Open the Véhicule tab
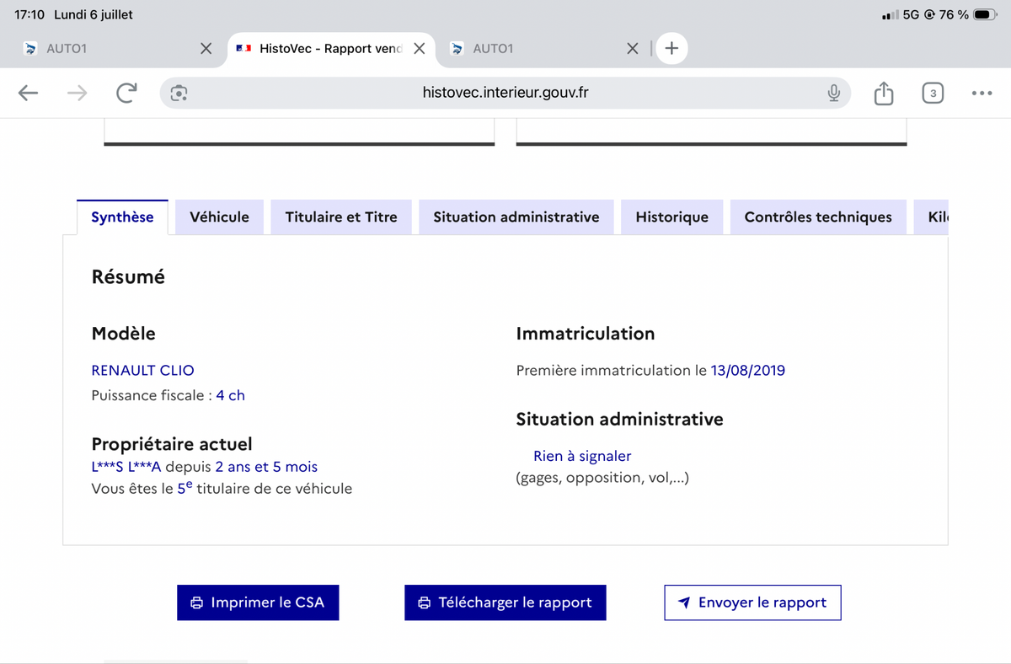 point(219,217)
